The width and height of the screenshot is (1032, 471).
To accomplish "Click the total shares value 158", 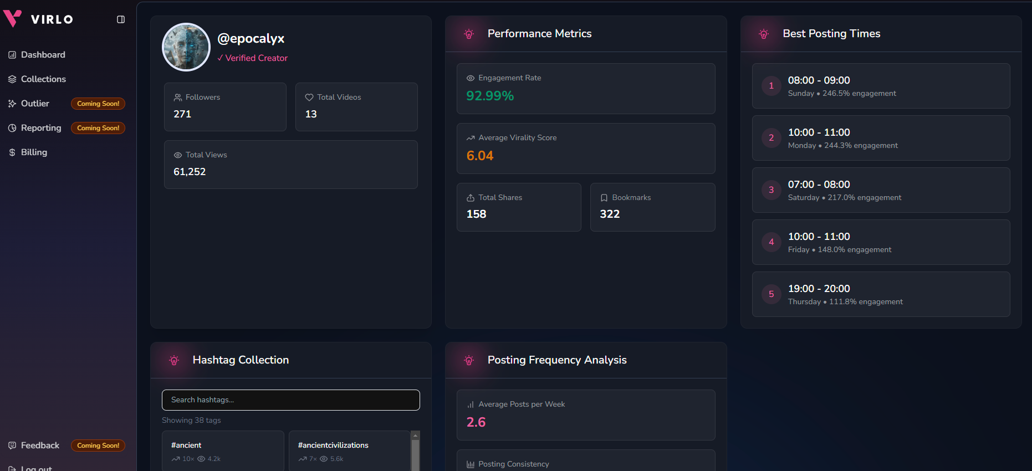I will click(x=476, y=214).
